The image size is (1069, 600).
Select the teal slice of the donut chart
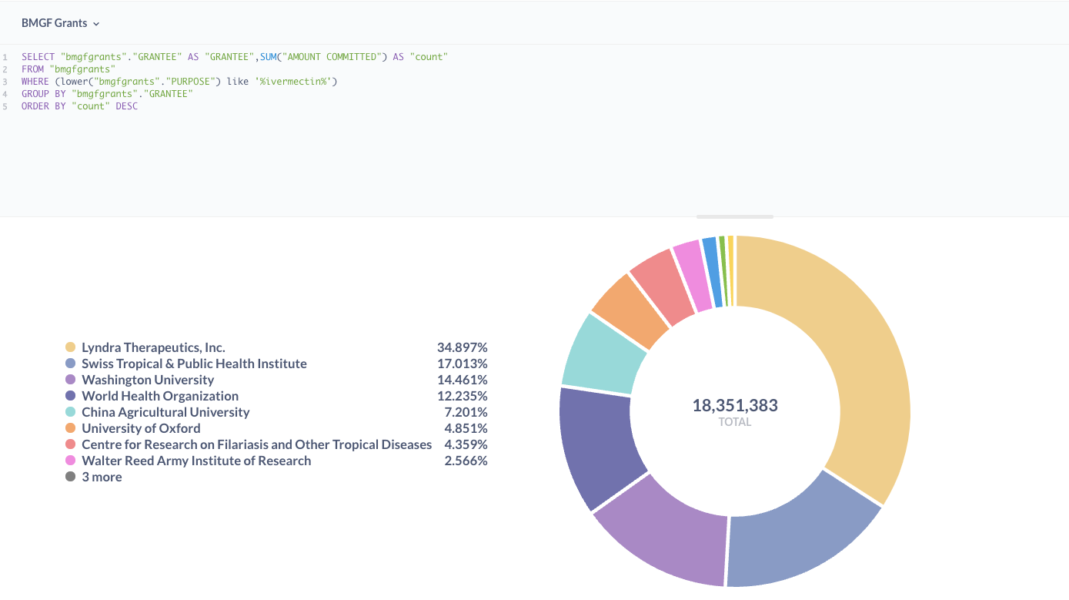click(605, 355)
